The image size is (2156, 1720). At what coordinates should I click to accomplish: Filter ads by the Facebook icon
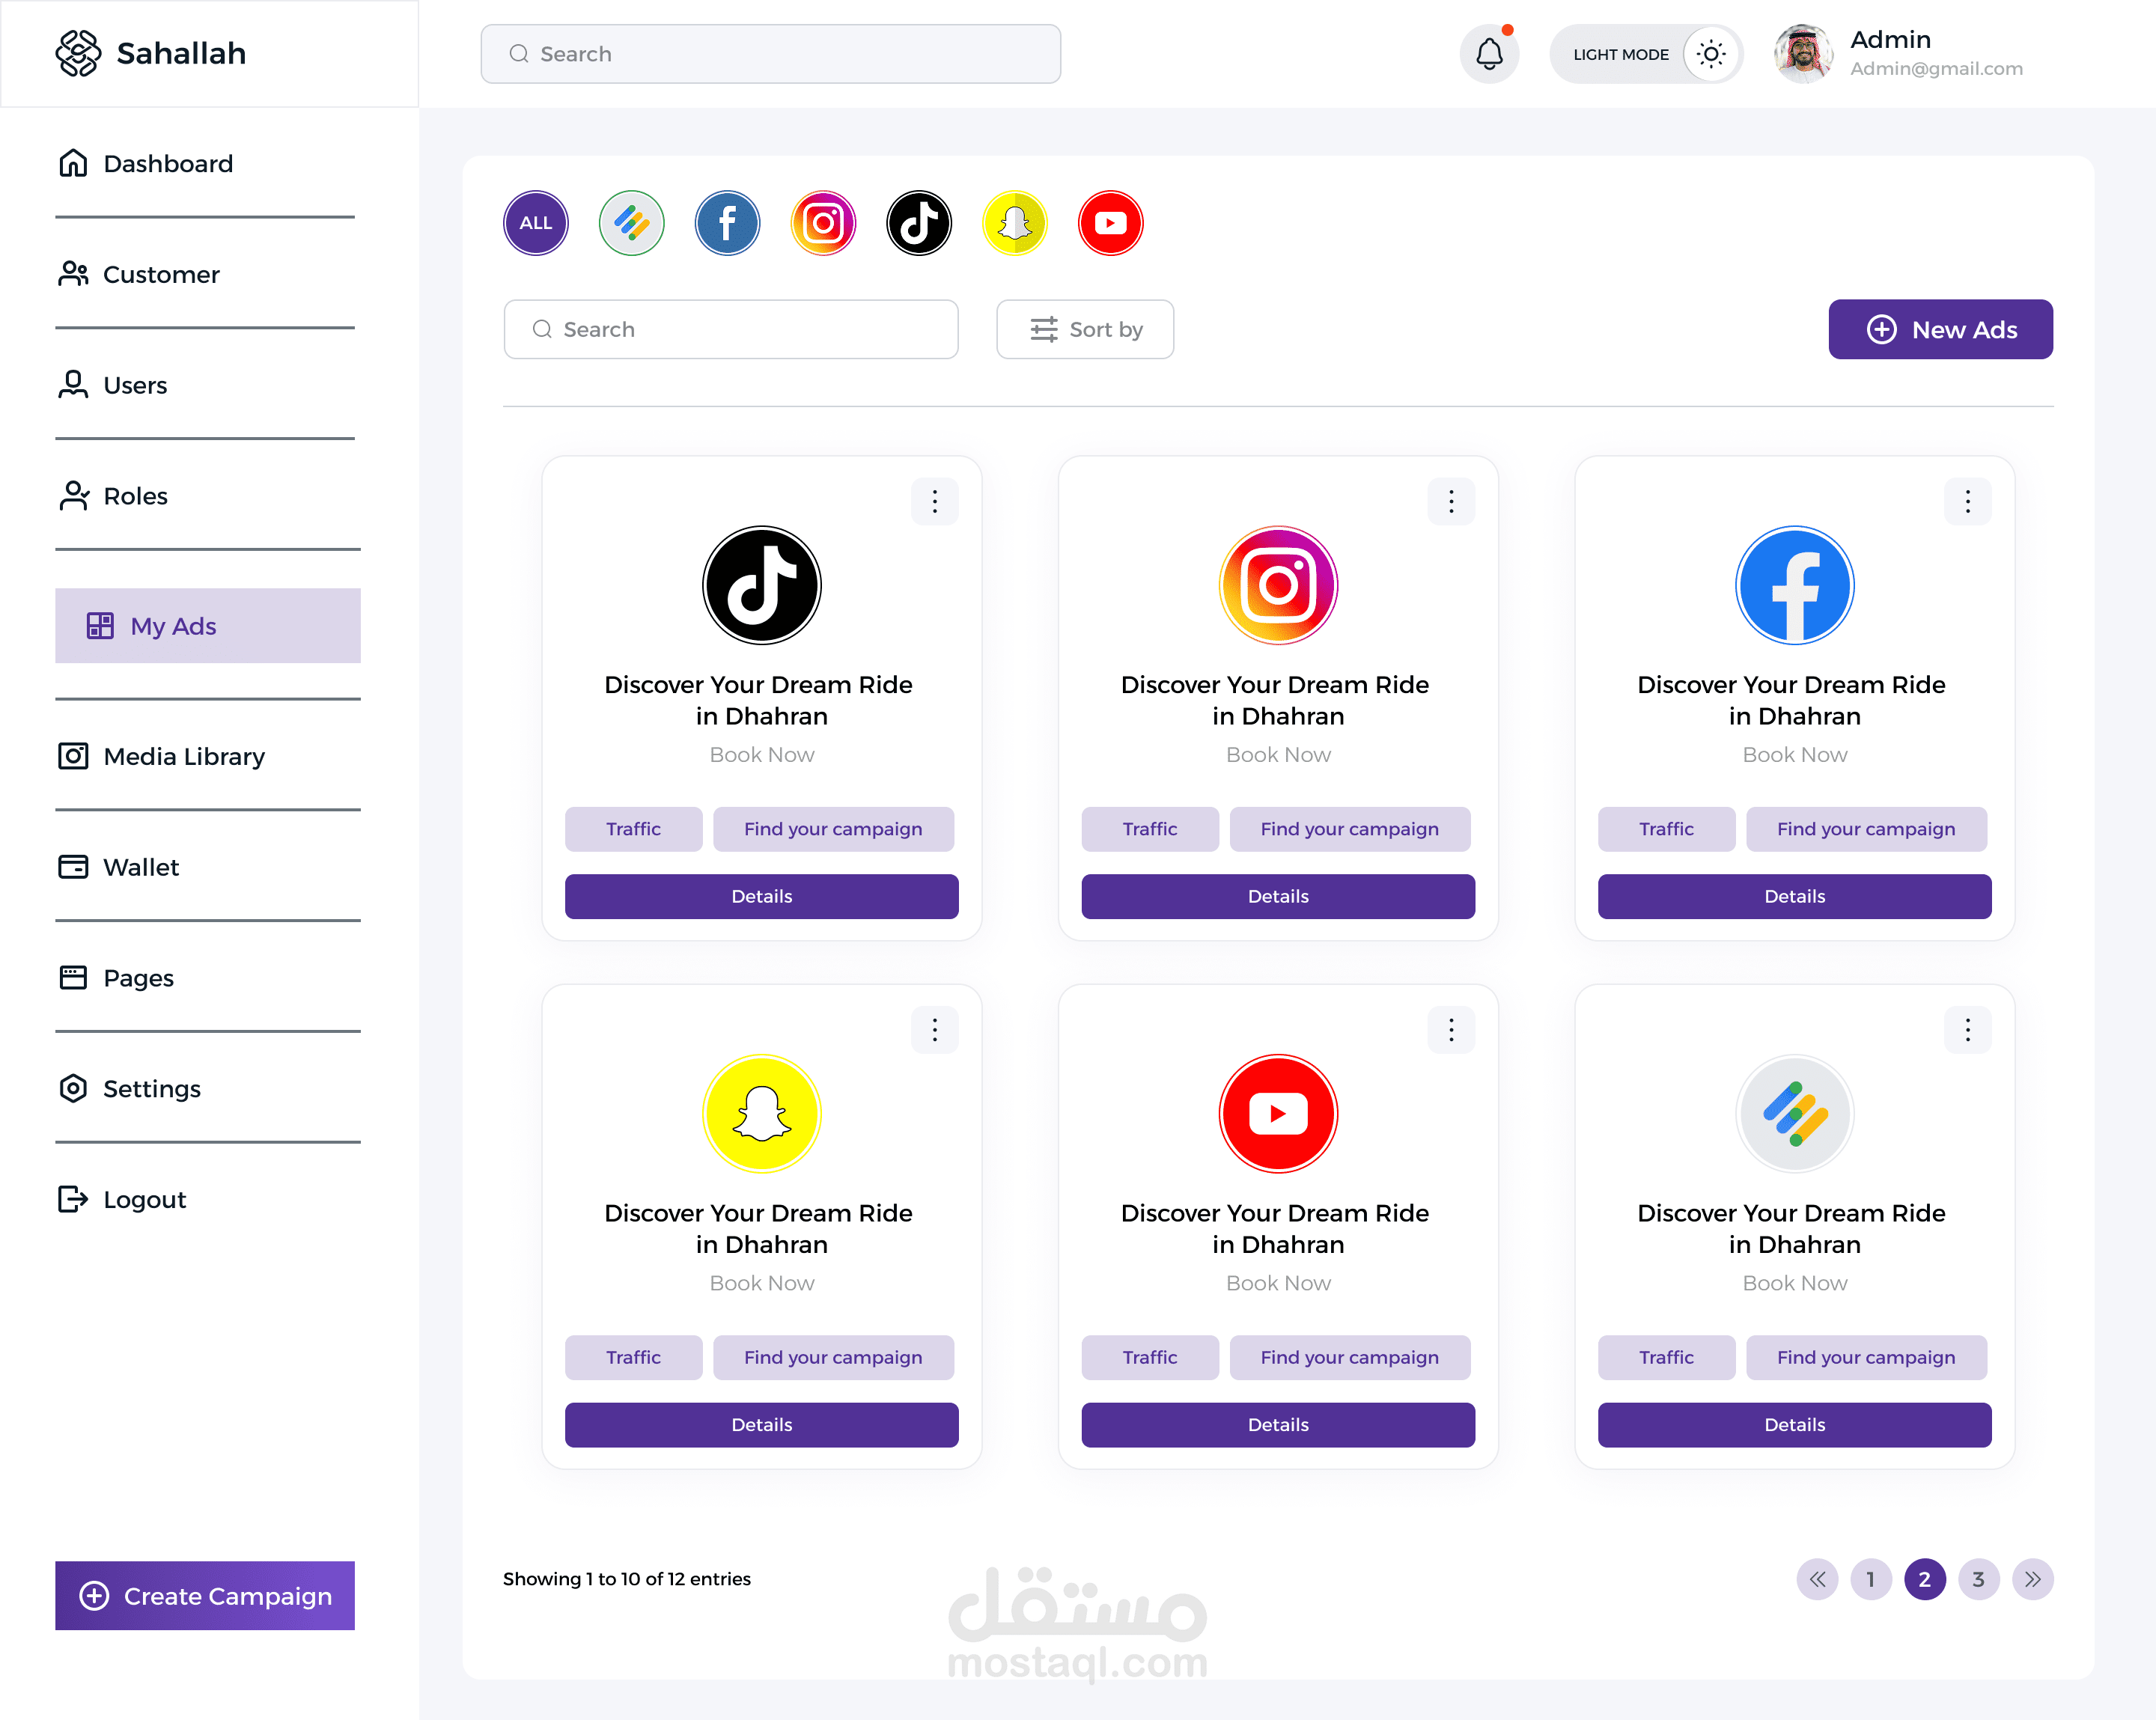pyautogui.click(x=727, y=223)
